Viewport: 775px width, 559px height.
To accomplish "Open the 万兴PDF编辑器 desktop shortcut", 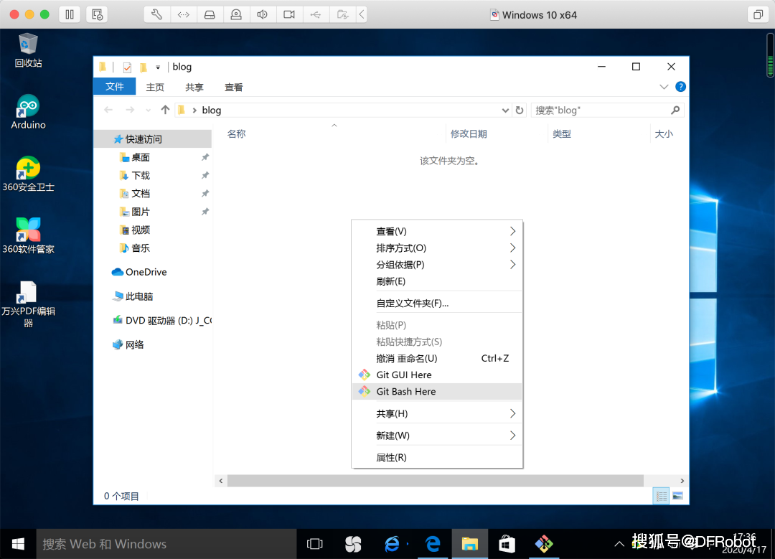I will [28, 304].
